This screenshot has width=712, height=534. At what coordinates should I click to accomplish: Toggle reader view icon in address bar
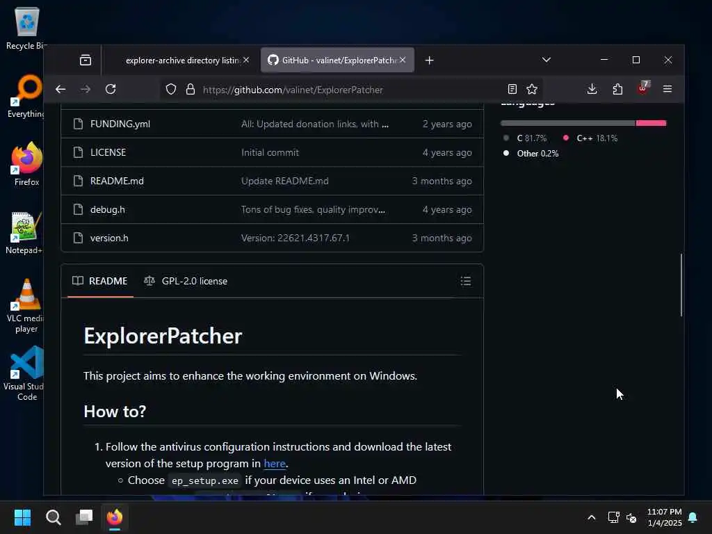(512, 90)
